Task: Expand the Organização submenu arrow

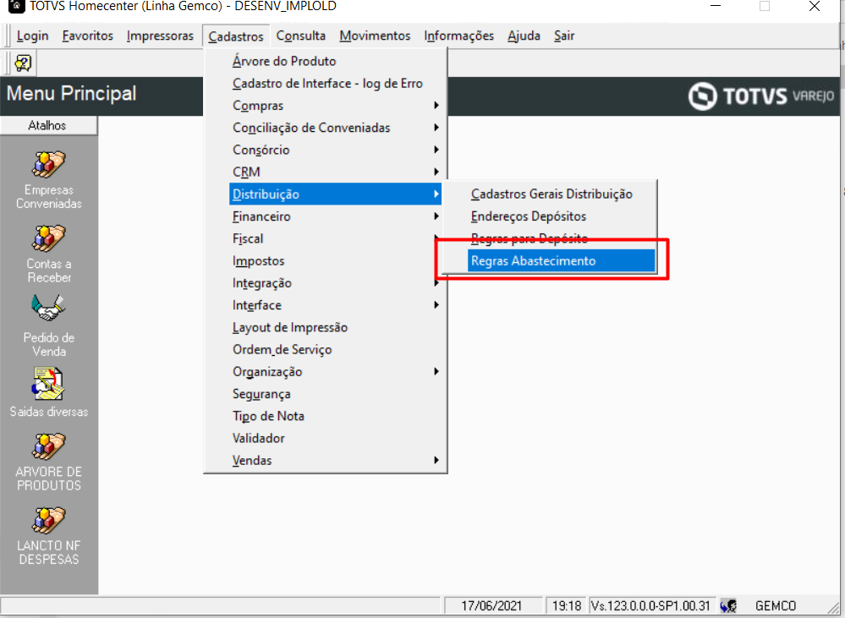Action: point(436,372)
